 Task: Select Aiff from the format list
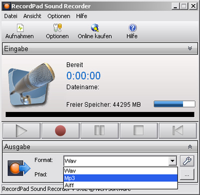coord(121,185)
